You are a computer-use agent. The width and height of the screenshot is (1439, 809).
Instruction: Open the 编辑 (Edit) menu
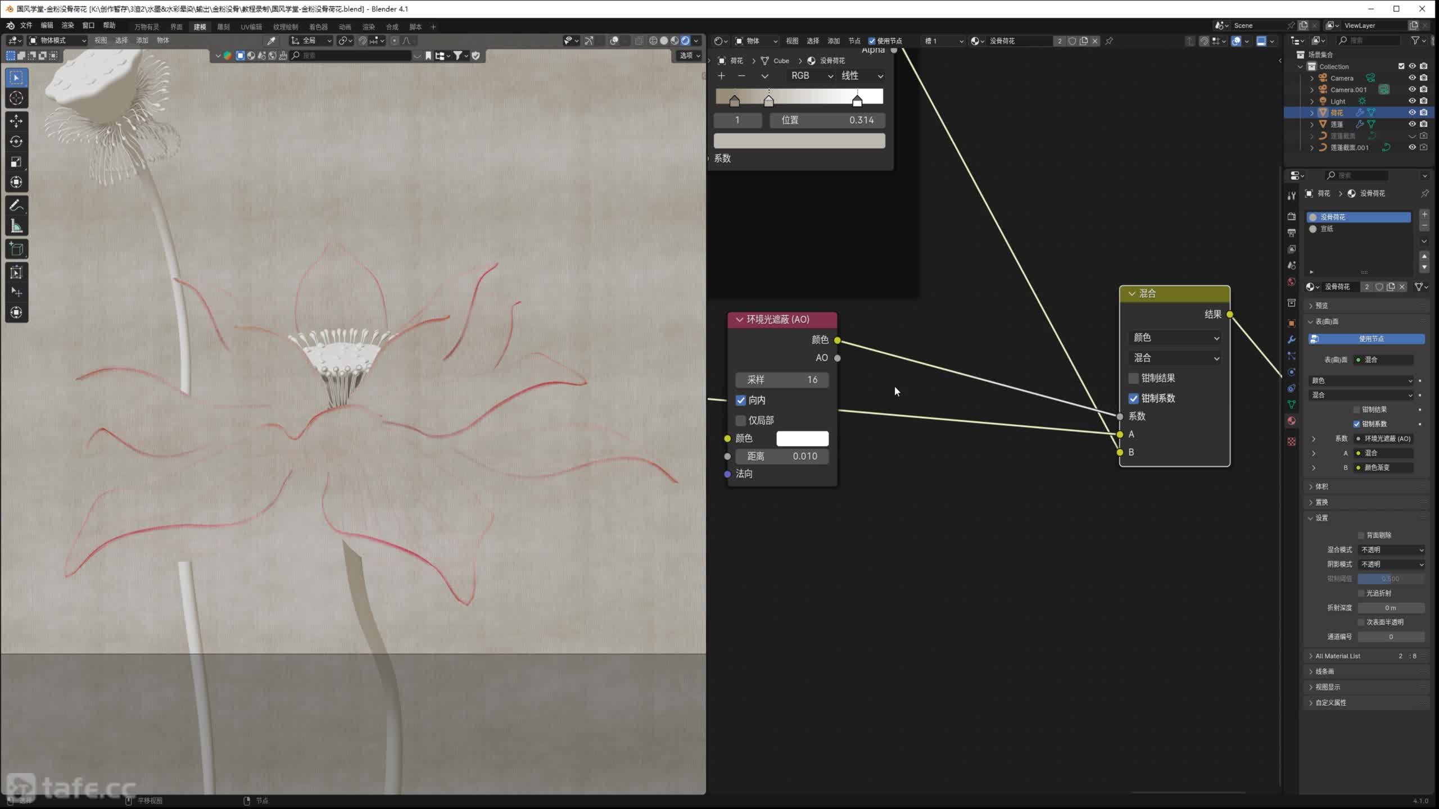pos(47,25)
